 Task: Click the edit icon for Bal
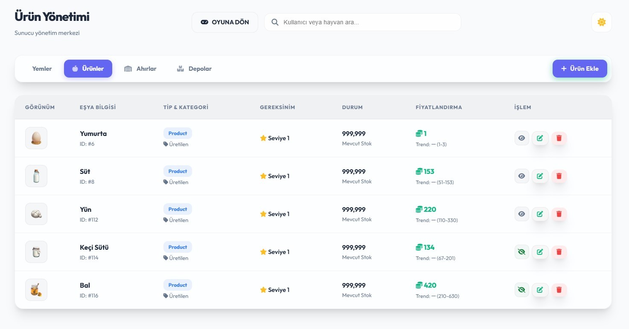tap(540, 290)
